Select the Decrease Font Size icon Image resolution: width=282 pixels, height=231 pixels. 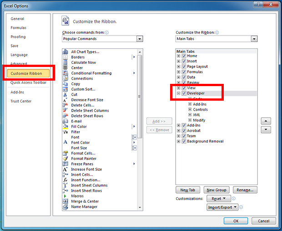coord(65,100)
